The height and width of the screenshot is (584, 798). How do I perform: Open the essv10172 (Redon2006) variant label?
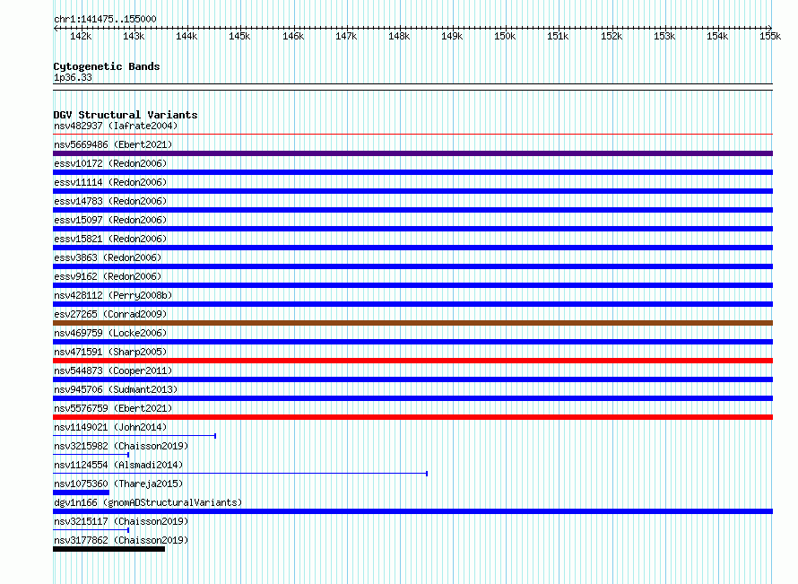pyautogui.click(x=110, y=163)
